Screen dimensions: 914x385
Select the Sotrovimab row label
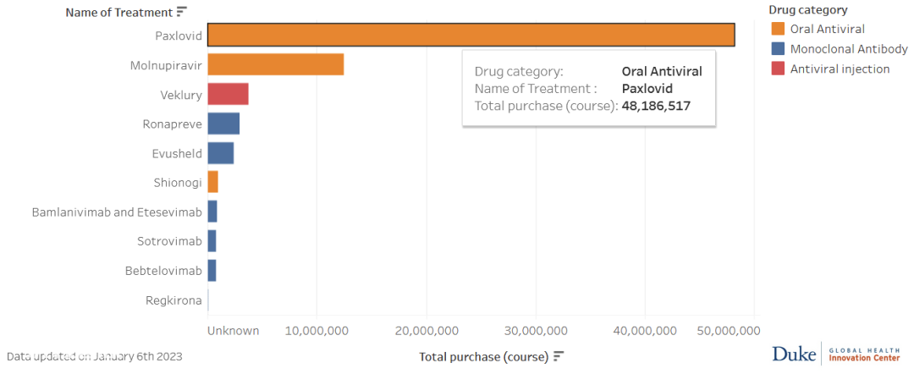[169, 241]
